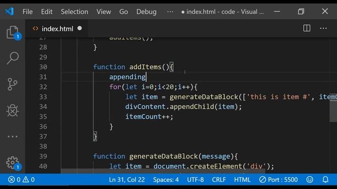This screenshot has height=189, width=337.
Task: Open the Go menu
Action: tap(124, 12)
